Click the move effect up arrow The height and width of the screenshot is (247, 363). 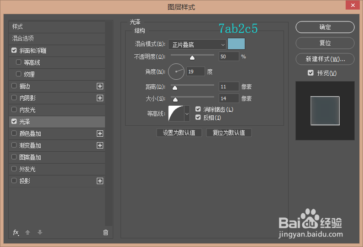click(27, 232)
